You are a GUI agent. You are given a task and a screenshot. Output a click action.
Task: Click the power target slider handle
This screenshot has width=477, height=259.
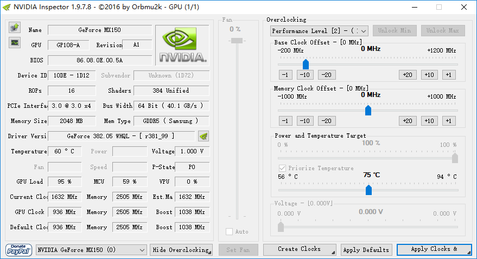pos(455,158)
